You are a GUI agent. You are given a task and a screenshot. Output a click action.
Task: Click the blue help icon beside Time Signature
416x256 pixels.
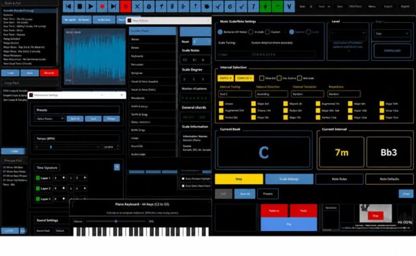pos(117,167)
